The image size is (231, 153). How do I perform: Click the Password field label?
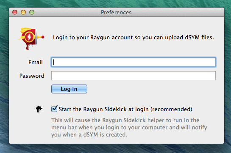tap(32, 76)
